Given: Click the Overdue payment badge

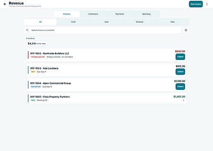Looking at the screenshot, I should (38, 57).
